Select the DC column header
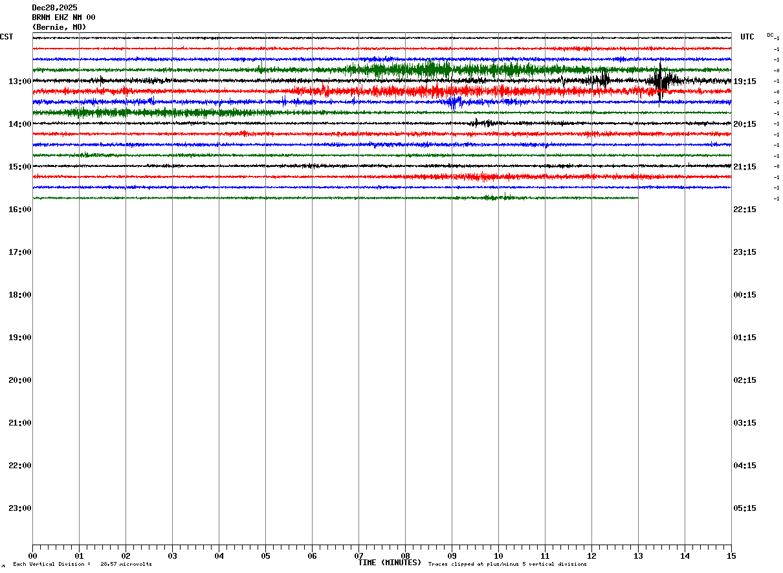Screen dimensions: 783x573 770,35
